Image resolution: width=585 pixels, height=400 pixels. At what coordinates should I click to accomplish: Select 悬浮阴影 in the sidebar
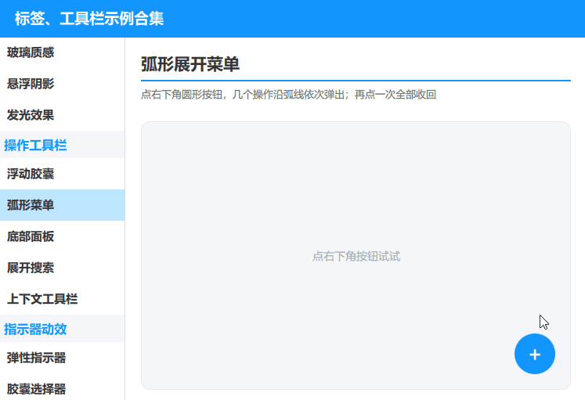[63, 84]
